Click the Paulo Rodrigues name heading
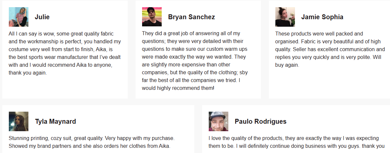The width and height of the screenshot is (390, 153). coord(260,121)
